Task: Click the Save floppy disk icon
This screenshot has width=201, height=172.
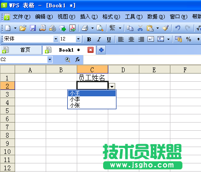Action: click(33, 28)
